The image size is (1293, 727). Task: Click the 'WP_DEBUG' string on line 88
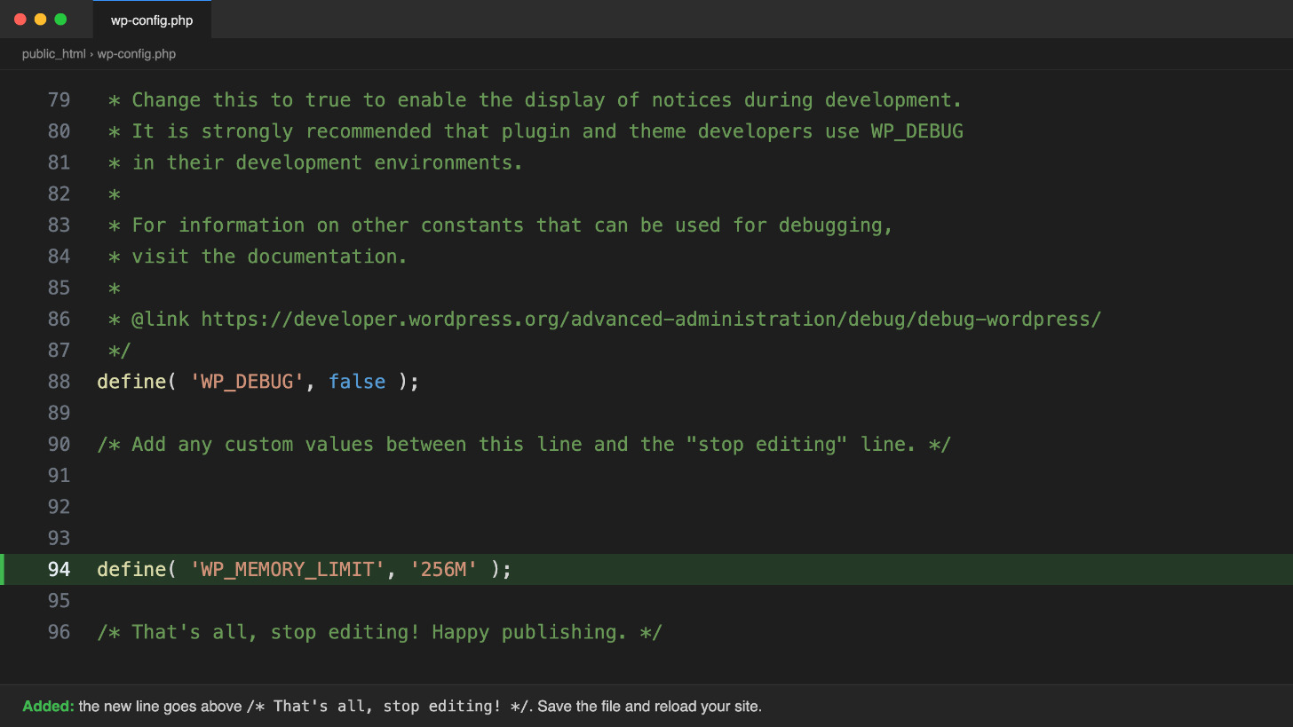pos(248,382)
